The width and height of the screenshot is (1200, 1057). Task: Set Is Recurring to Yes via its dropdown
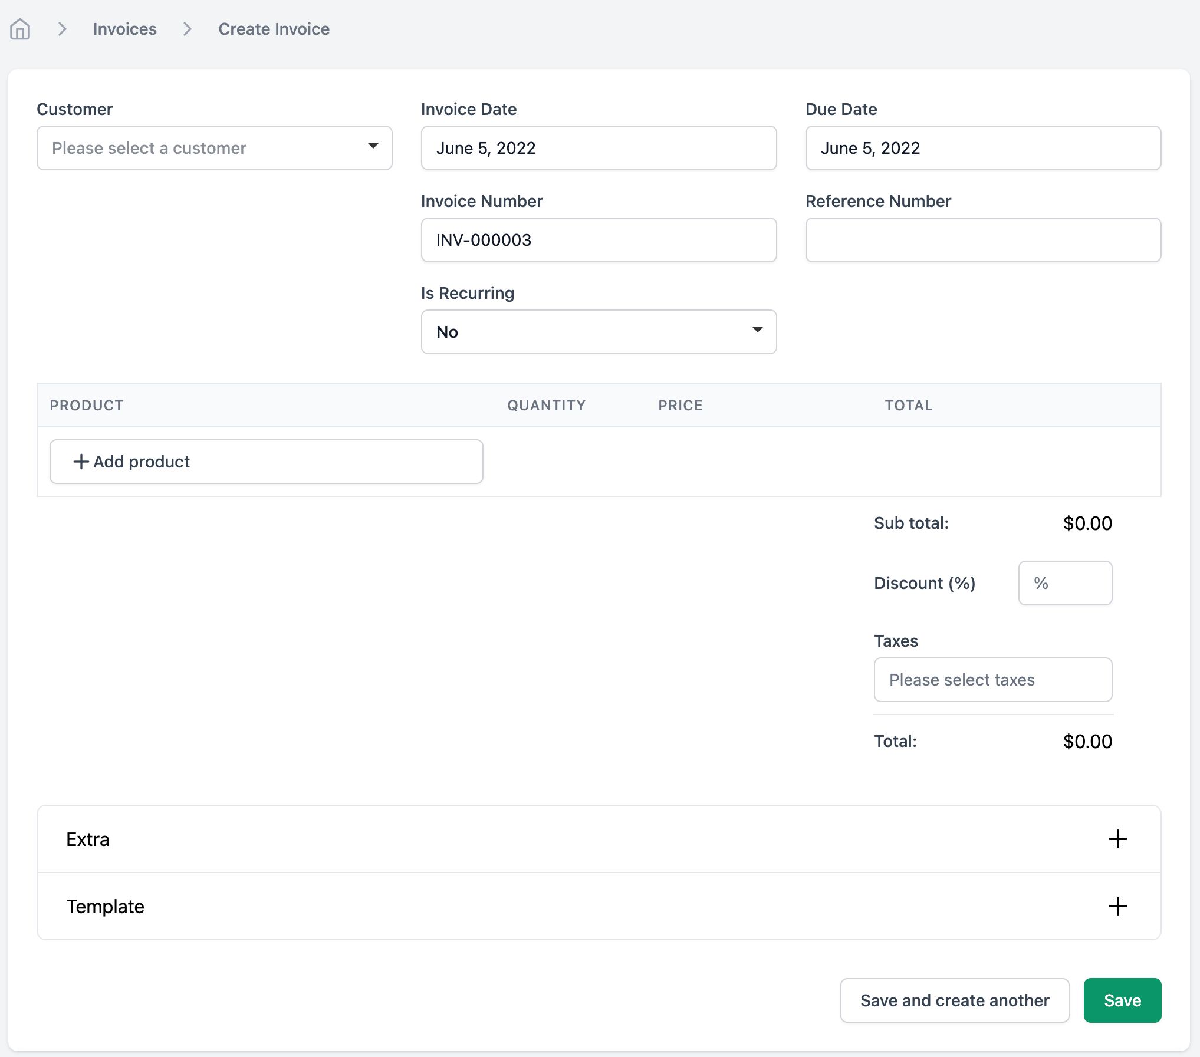click(x=597, y=331)
